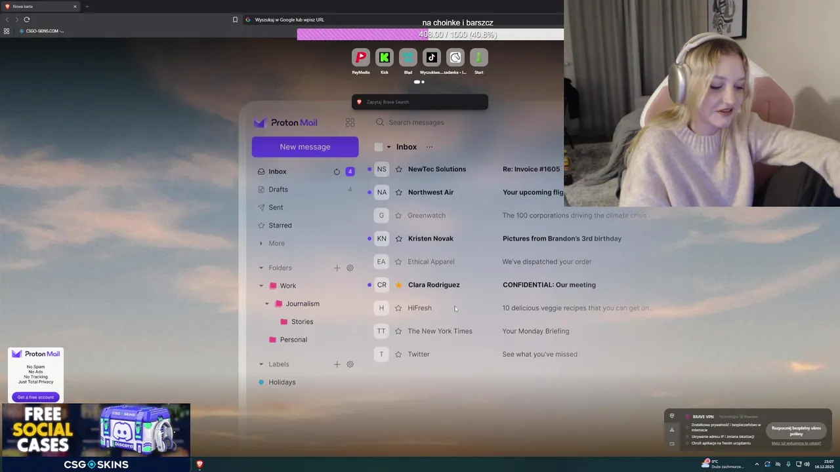Open Labels settings gear
The image size is (840, 472).
pos(350,364)
